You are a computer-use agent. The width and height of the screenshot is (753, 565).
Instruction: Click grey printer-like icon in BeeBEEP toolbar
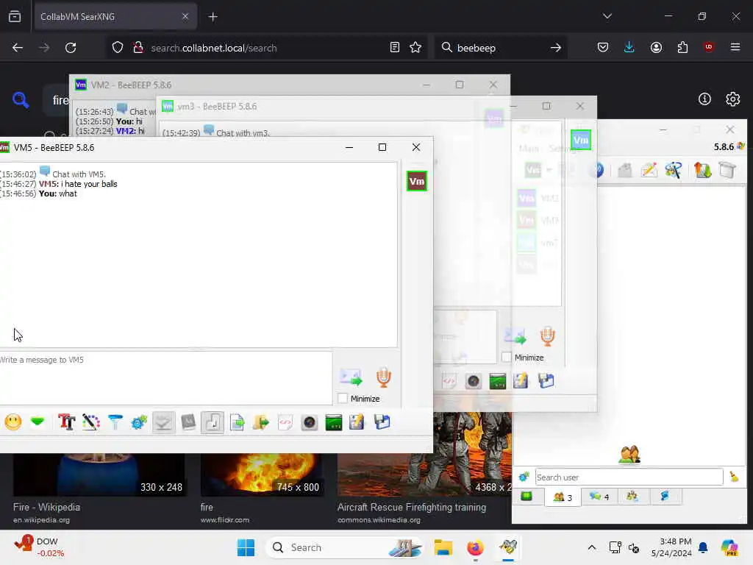click(x=625, y=170)
